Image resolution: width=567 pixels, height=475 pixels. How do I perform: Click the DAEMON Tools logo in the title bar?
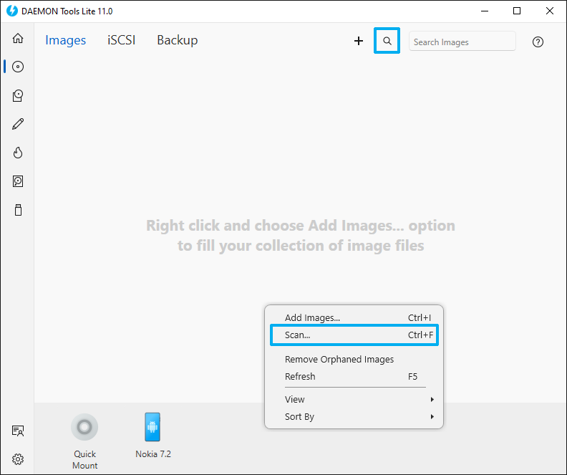(x=12, y=11)
